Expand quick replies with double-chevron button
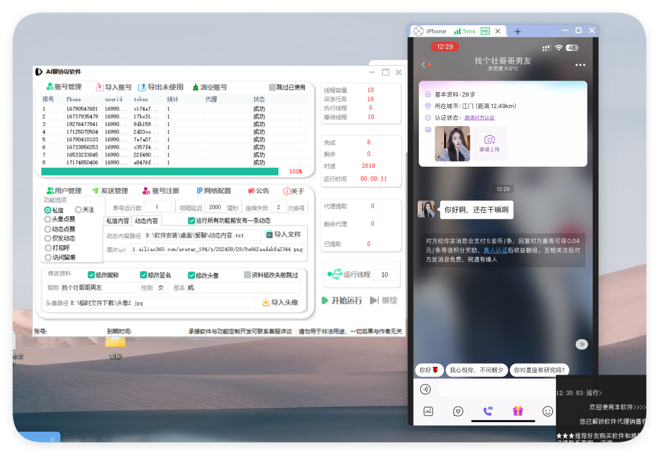The height and width of the screenshot is (455, 659). pos(581,344)
